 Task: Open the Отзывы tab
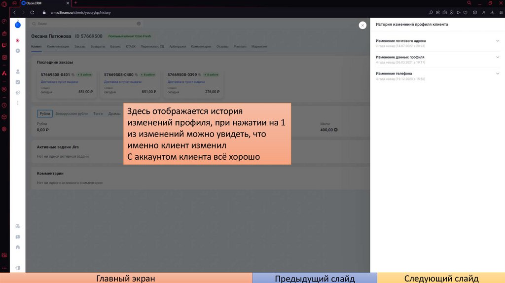(222, 46)
